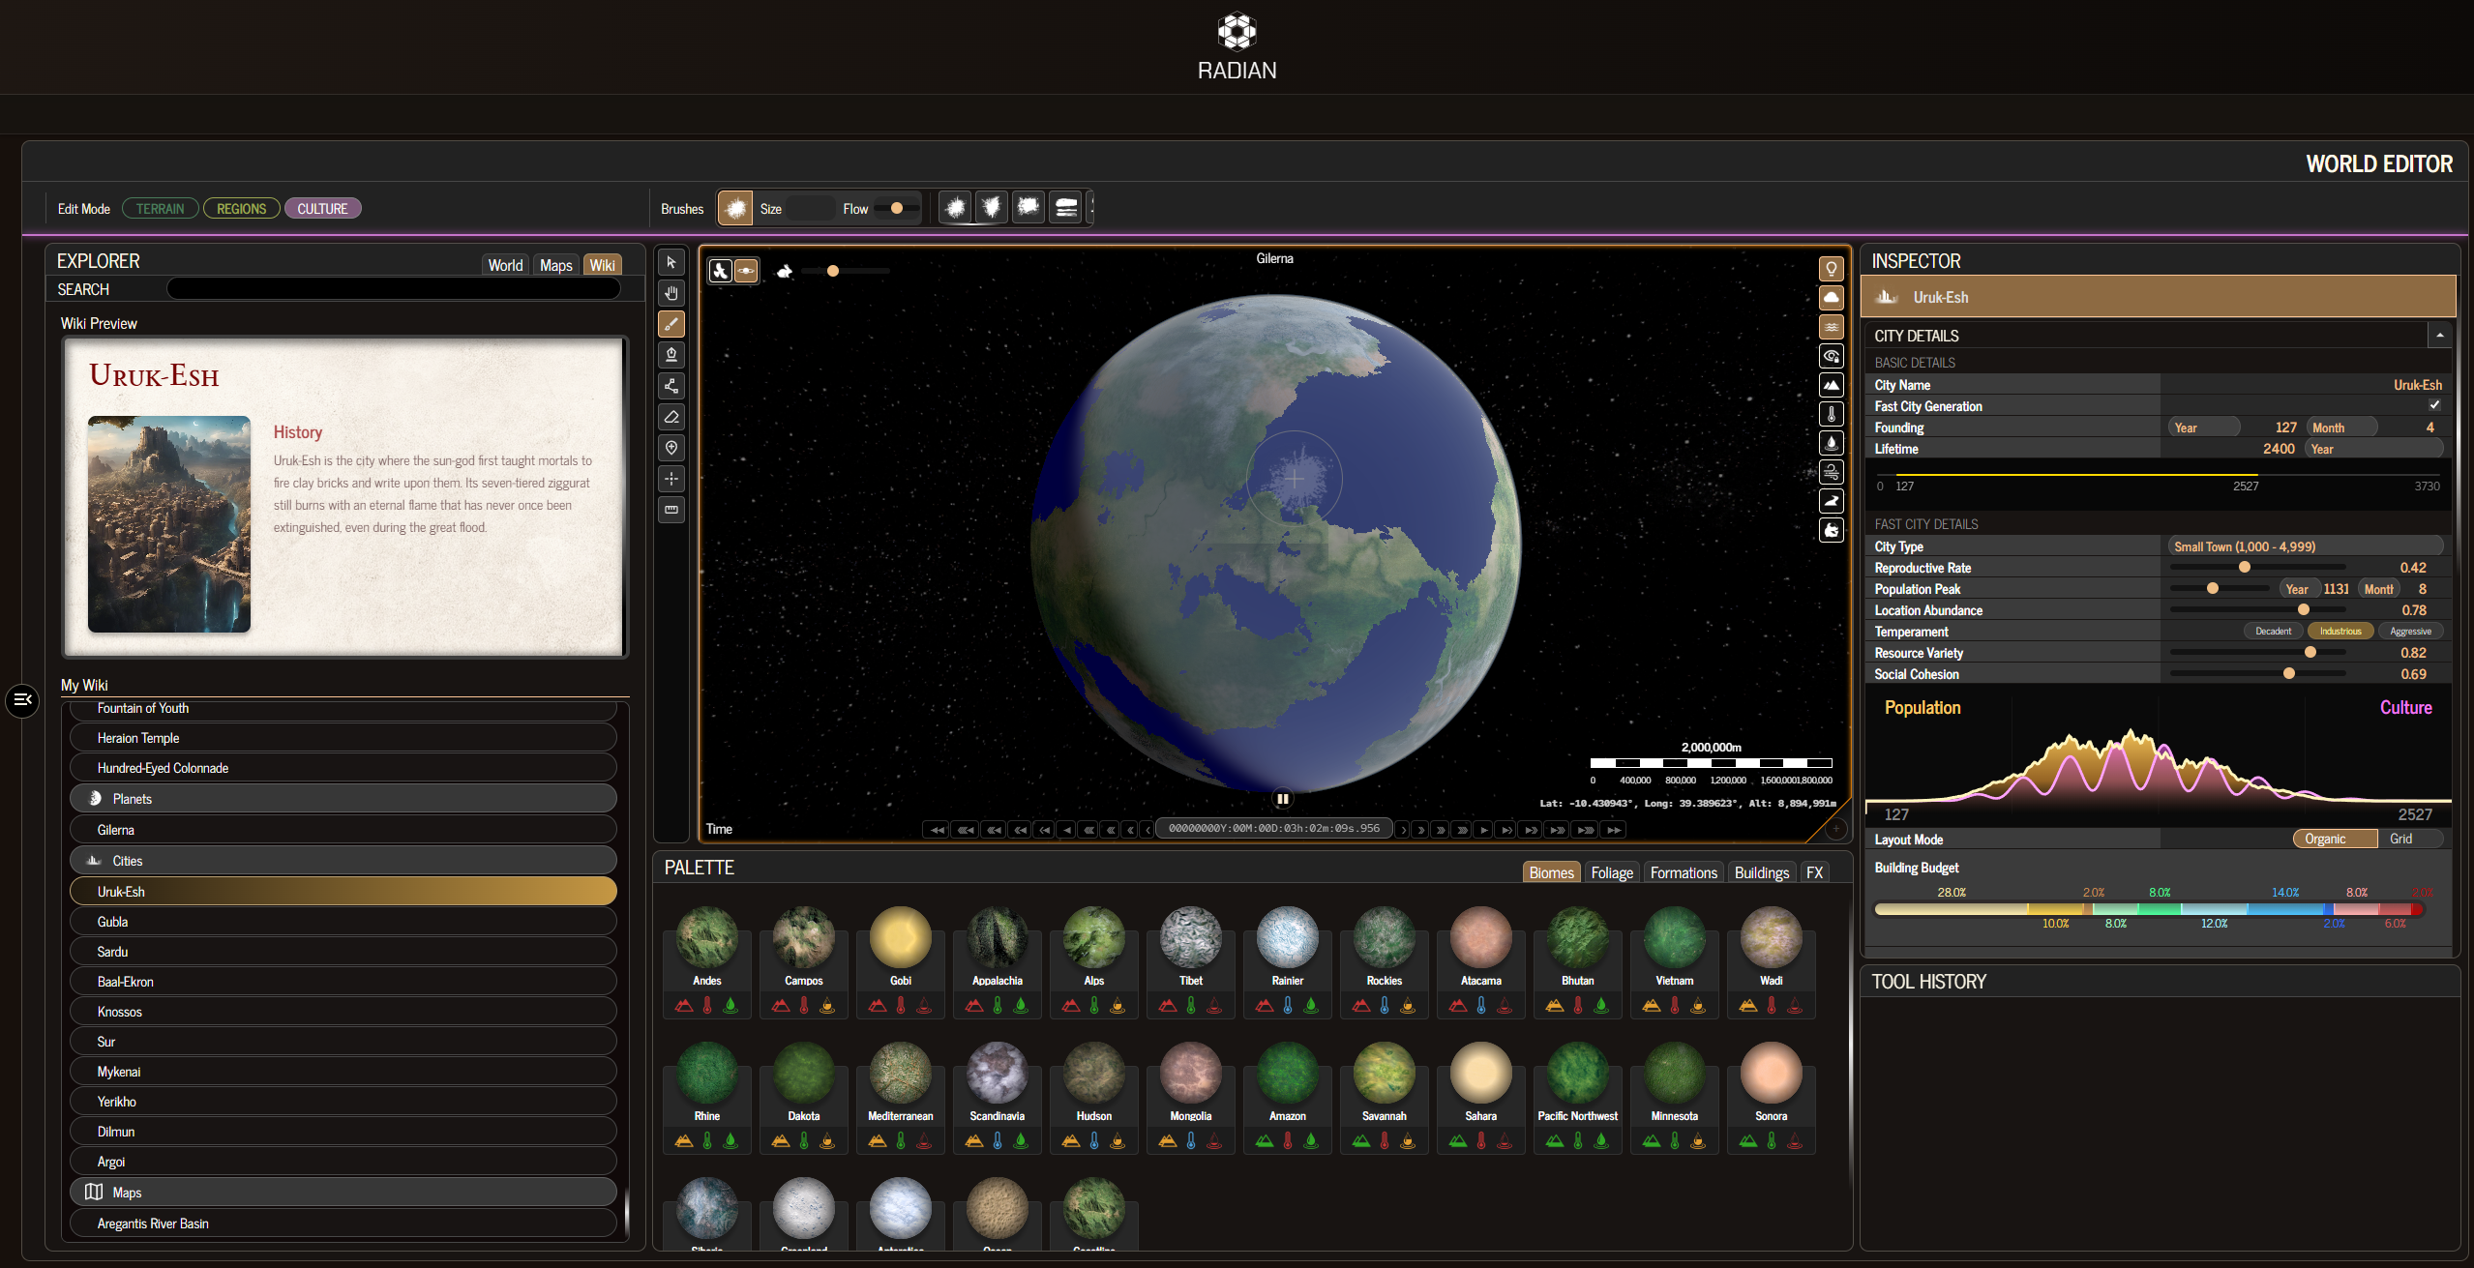Choose the third blotchy brush preset
Image resolution: width=2474 pixels, height=1268 pixels.
[1028, 207]
